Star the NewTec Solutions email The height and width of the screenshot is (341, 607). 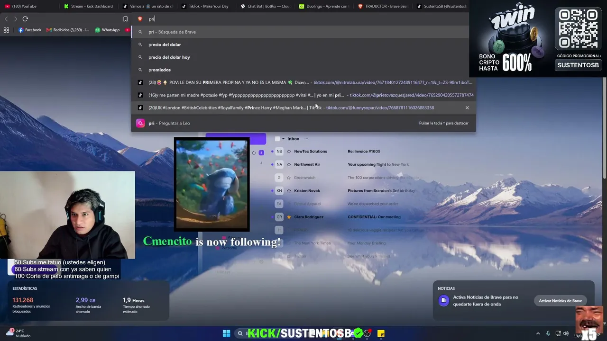pos(289,152)
